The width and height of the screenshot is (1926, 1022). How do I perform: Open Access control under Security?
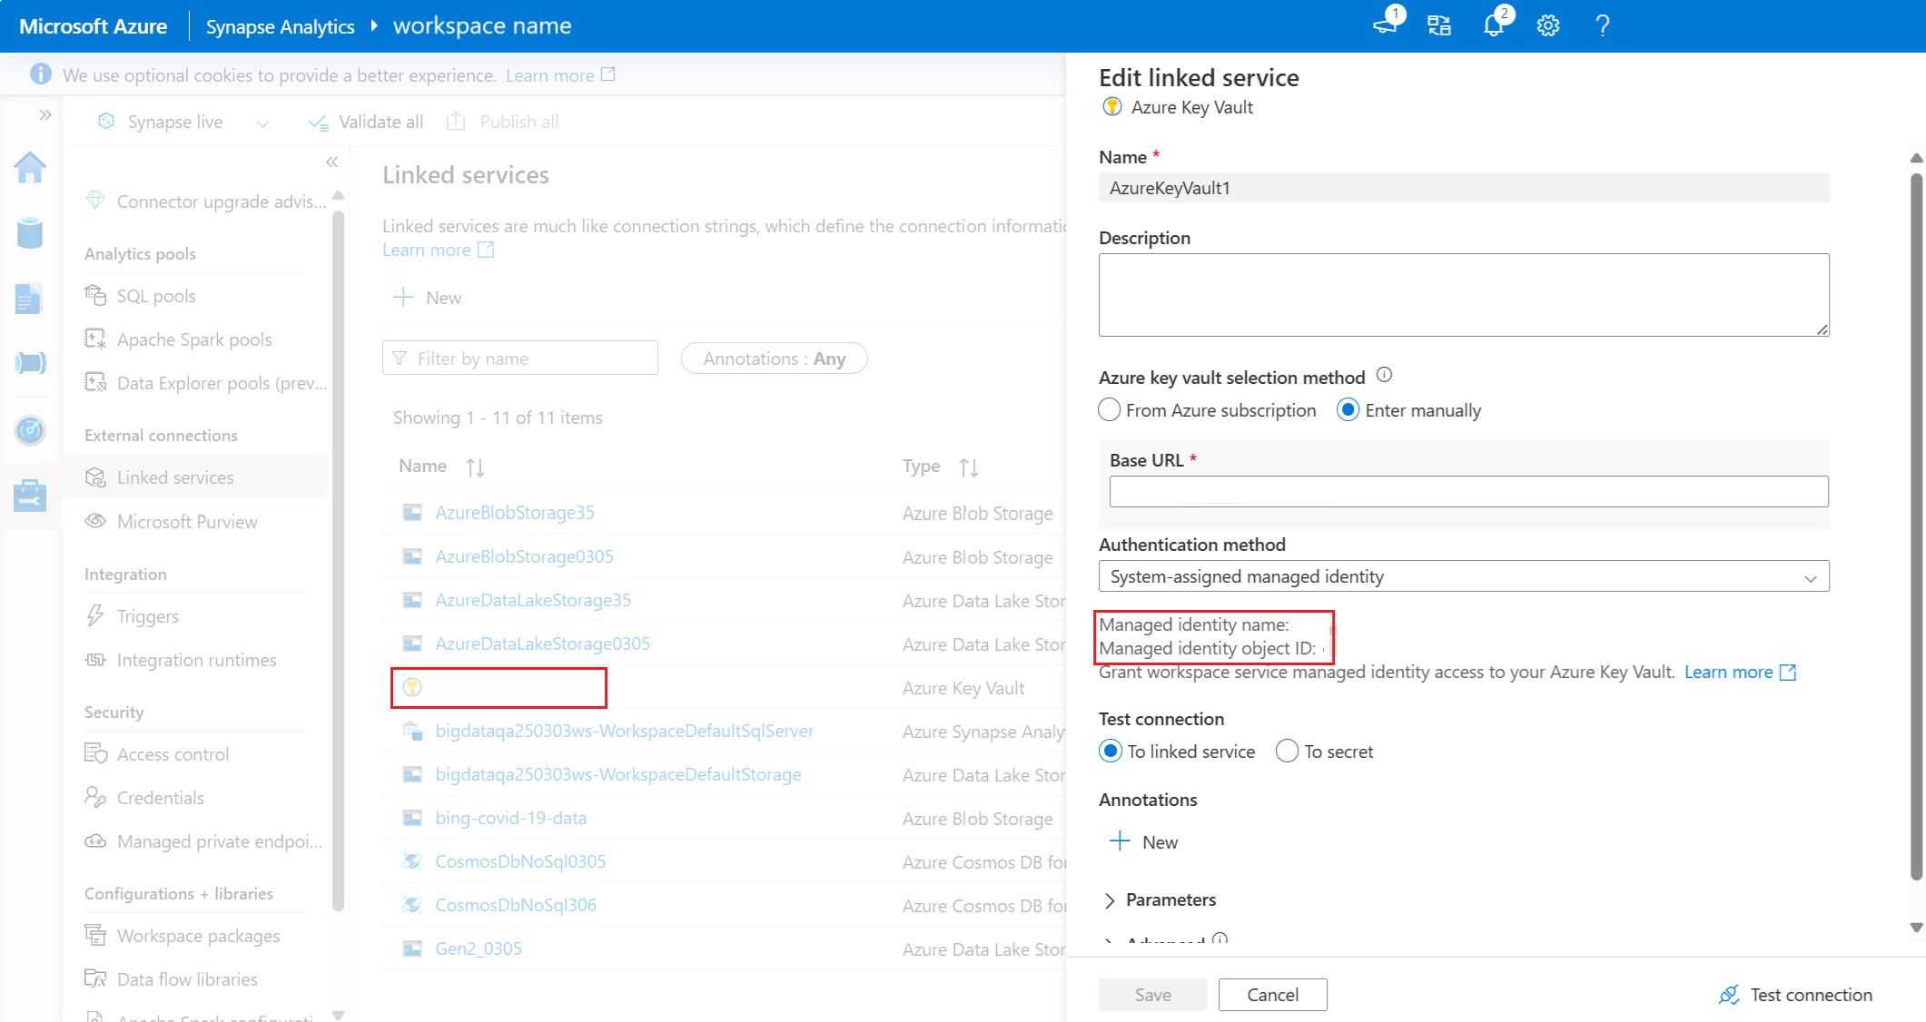[172, 753]
